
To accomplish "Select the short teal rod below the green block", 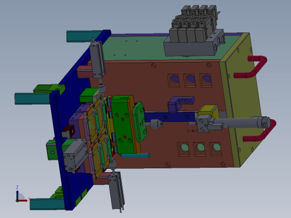I will click(135, 155).
